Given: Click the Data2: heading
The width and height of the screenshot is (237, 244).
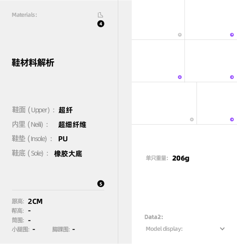Looking at the screenshot, I should [154, 217].
